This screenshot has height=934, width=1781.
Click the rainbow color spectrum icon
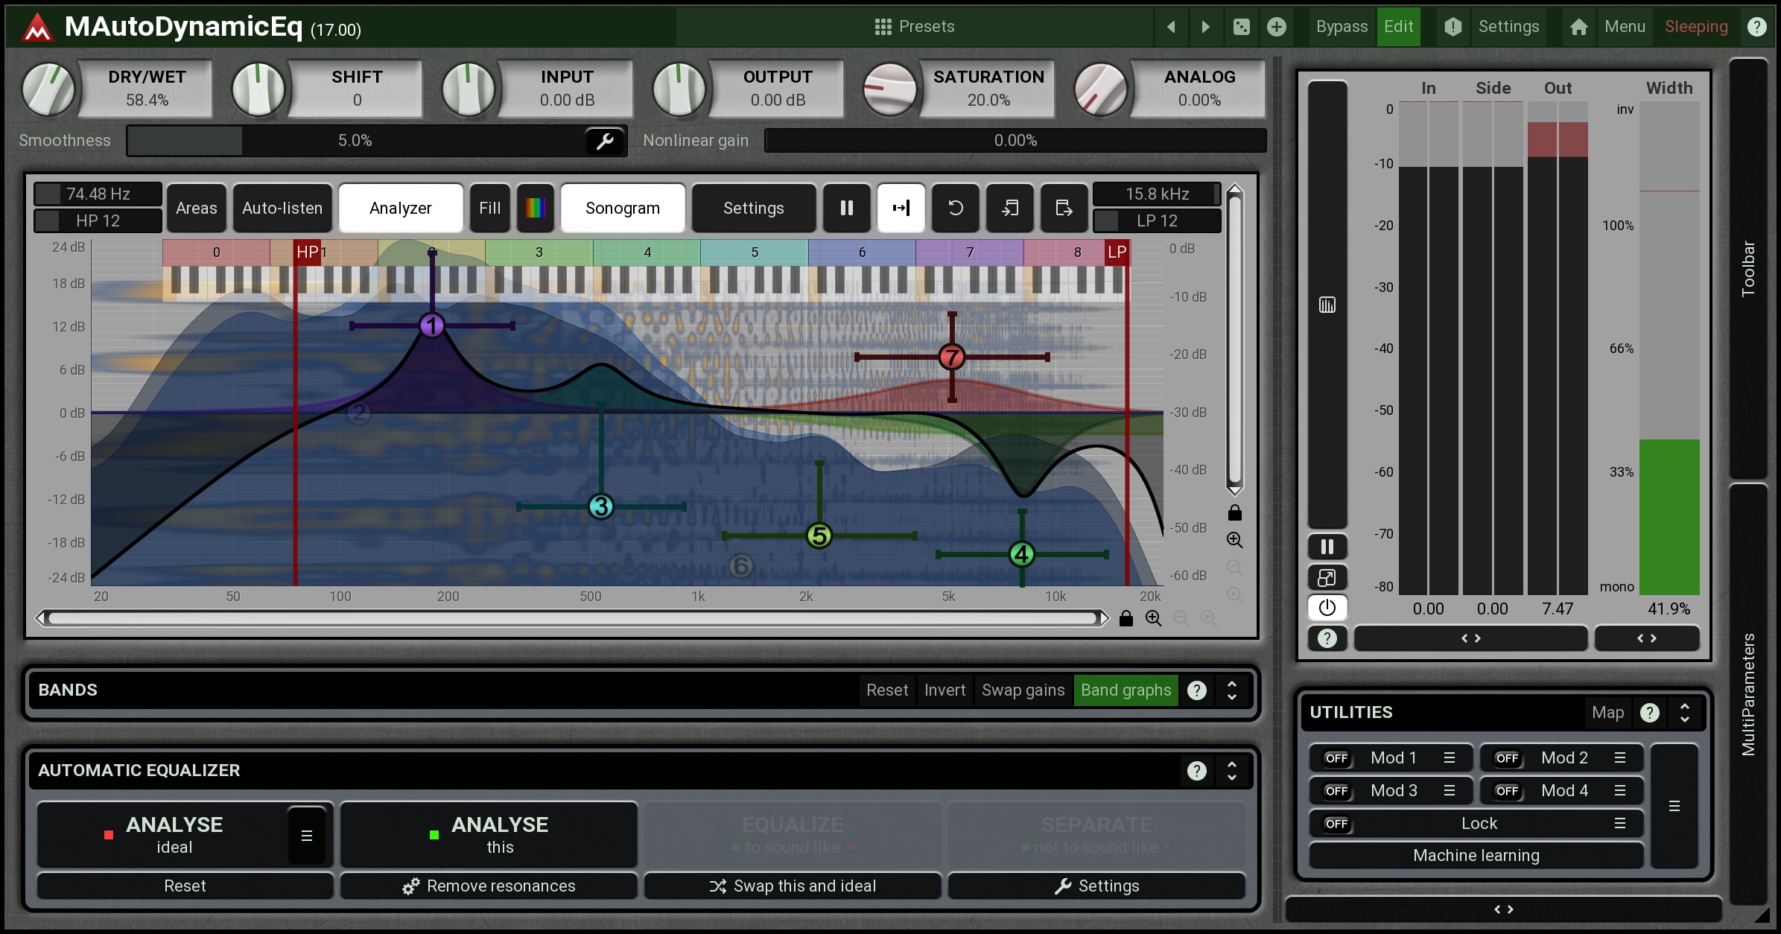click(536, 209)
